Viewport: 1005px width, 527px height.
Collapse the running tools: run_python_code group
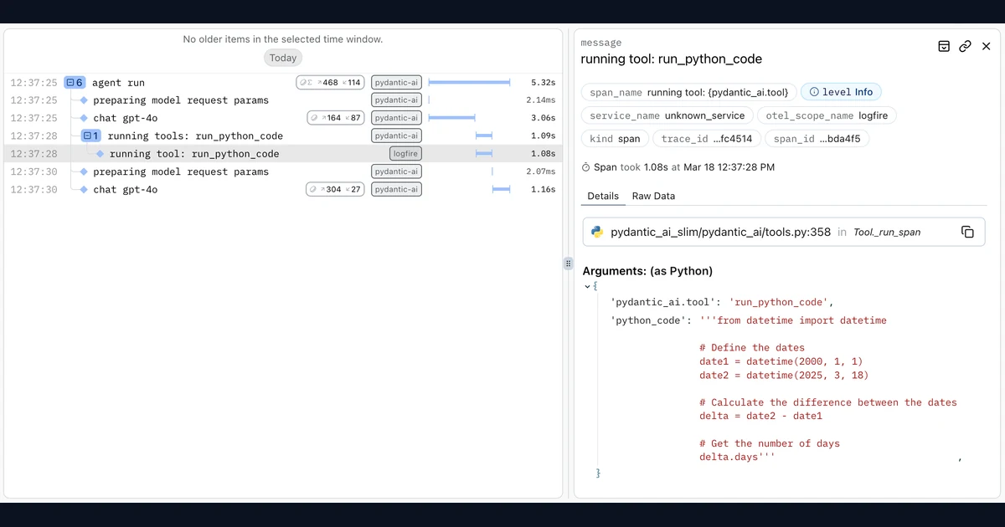coord(90,136)
